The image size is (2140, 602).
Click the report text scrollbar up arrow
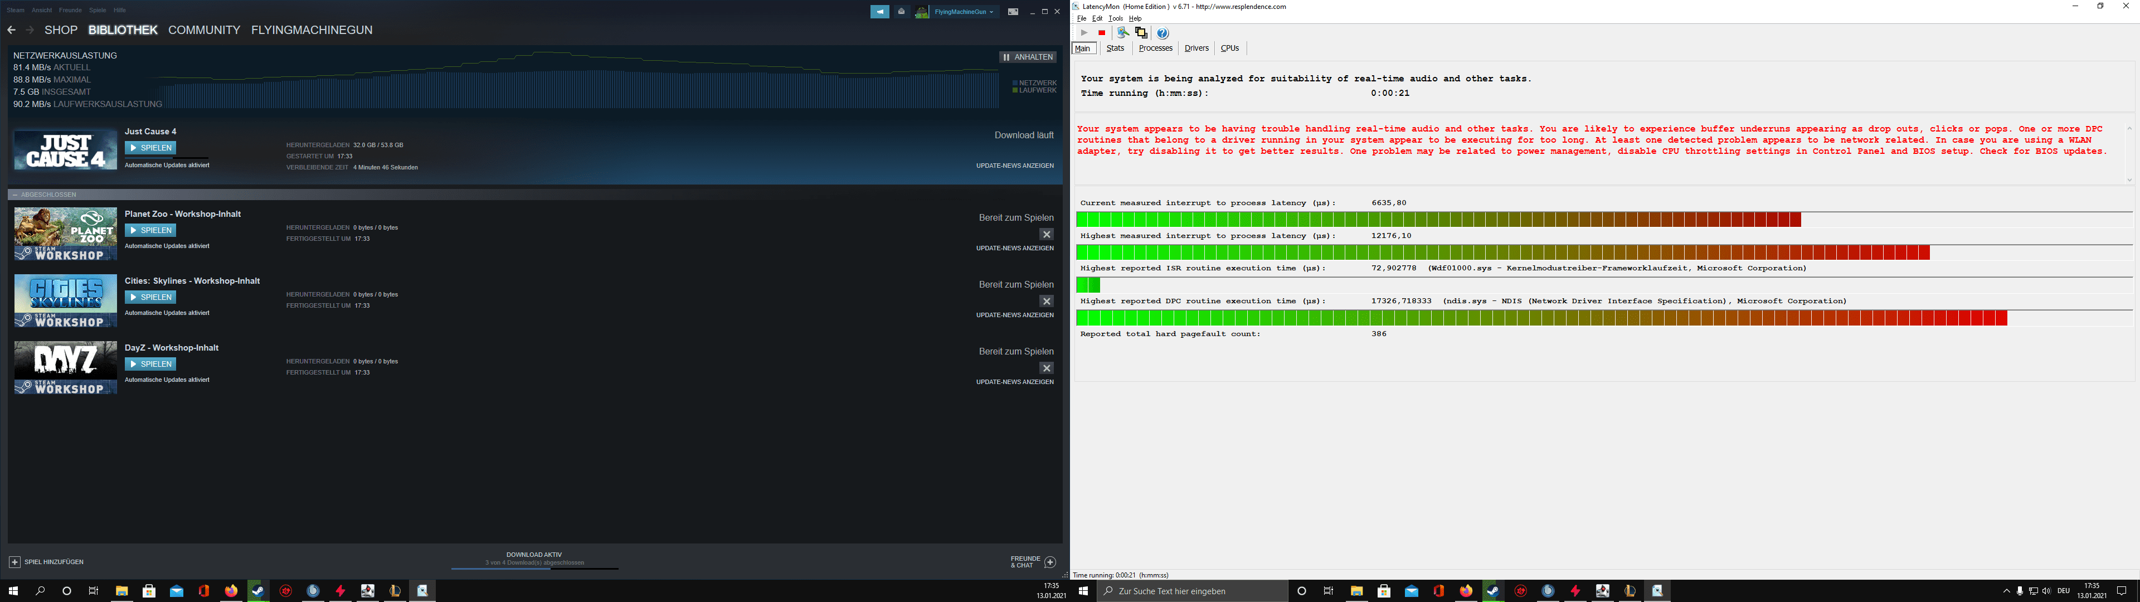click(2129, 128)
